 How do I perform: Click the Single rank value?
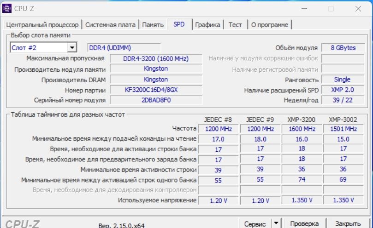[343, 80]
